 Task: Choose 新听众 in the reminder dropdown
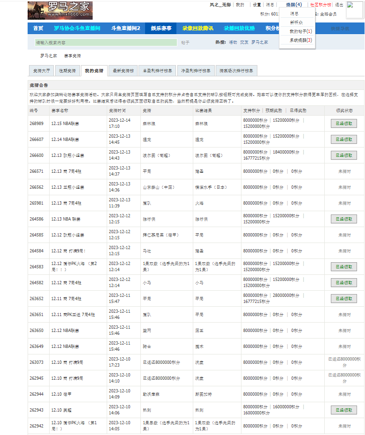[296, 22]
